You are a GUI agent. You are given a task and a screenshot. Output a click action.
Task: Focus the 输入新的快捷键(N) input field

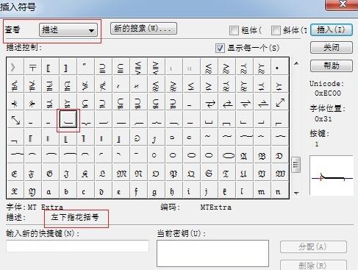(77, 246)
